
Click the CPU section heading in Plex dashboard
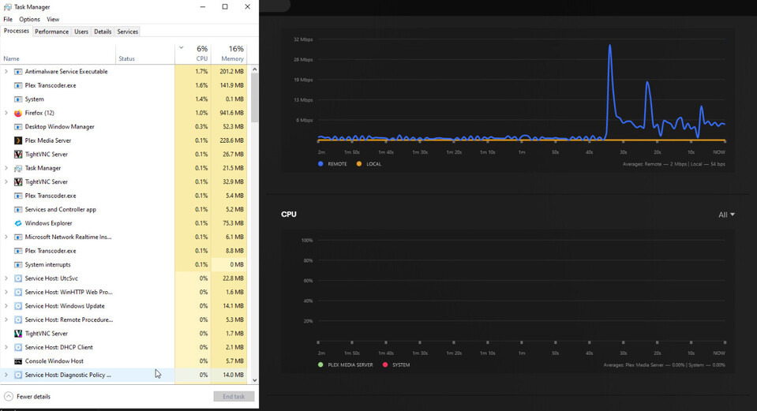[x=289, y=215]
